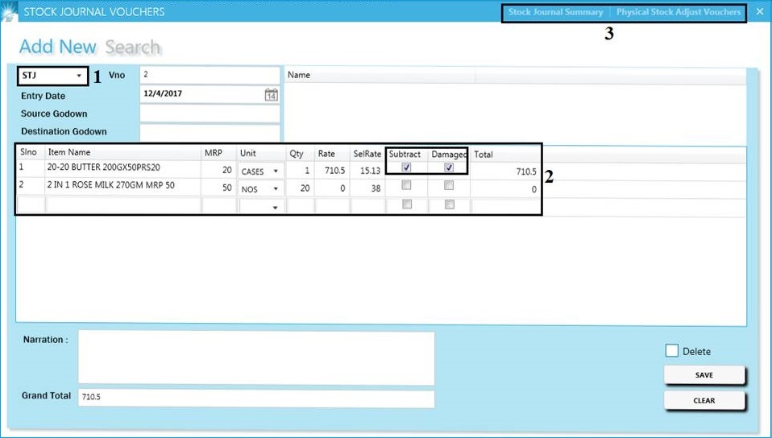This screenshot has height=438, width=772.
Task: Switch to the Search tab
Action: click(x=132, y=48)
